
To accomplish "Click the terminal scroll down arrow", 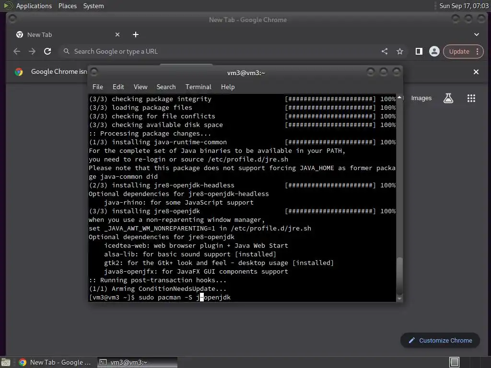I will click(x=399, y=299).
